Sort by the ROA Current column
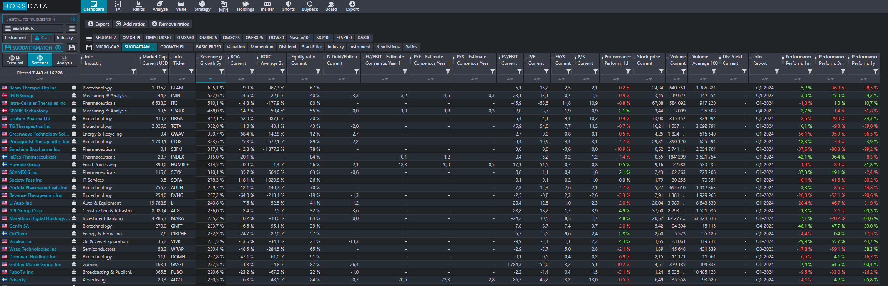This screenshot has height=286, width=888. 241,79
